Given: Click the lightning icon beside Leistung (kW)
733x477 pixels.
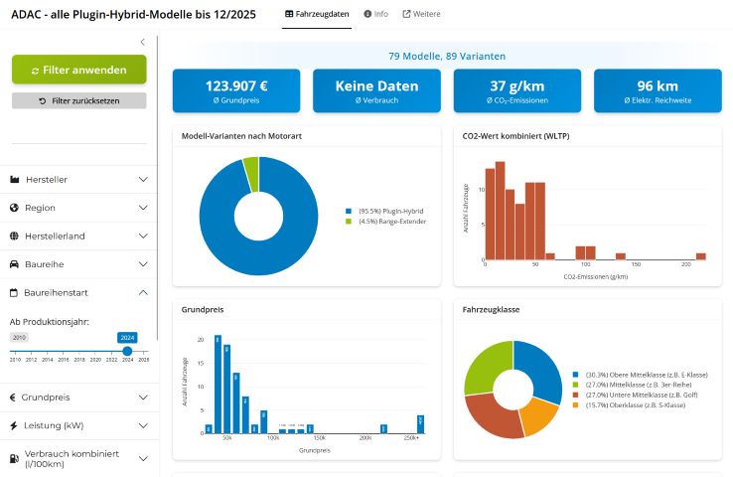Looking at the screenshot, I should point(15,425).
